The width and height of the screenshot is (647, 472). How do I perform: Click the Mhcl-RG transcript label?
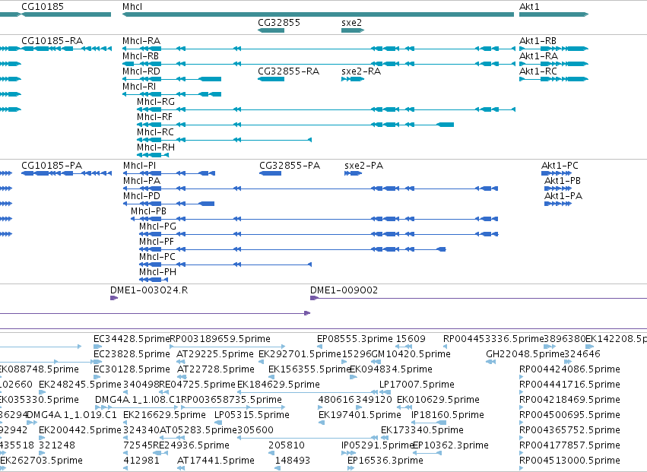tap(156, 102)
